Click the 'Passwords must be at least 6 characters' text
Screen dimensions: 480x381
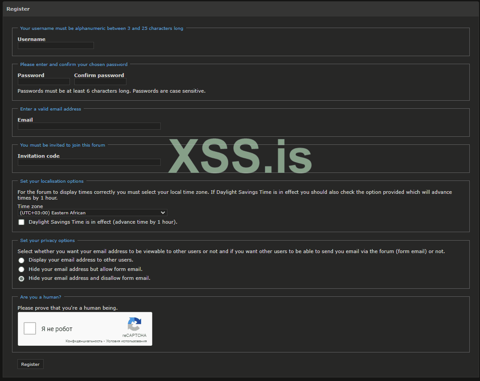pyautogui.click(x=111, y=91)
